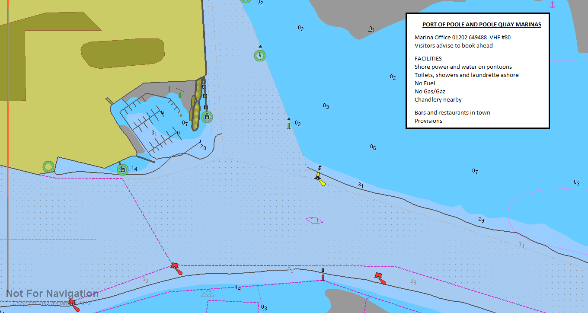This screenshot has width=588, height=313.
Task: Select the FACILITIES section heading
Action: point(428,58)
